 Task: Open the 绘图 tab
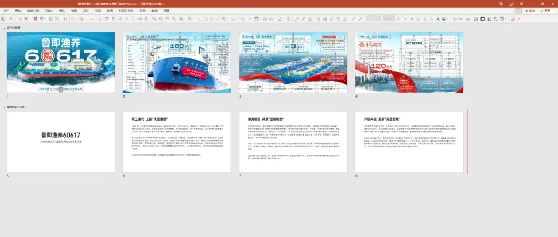point(74,11)
